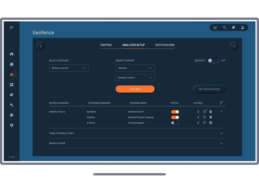Open the cube inventory icon in the sidebar
Screen dimensions: 259x193
(12, 64)
